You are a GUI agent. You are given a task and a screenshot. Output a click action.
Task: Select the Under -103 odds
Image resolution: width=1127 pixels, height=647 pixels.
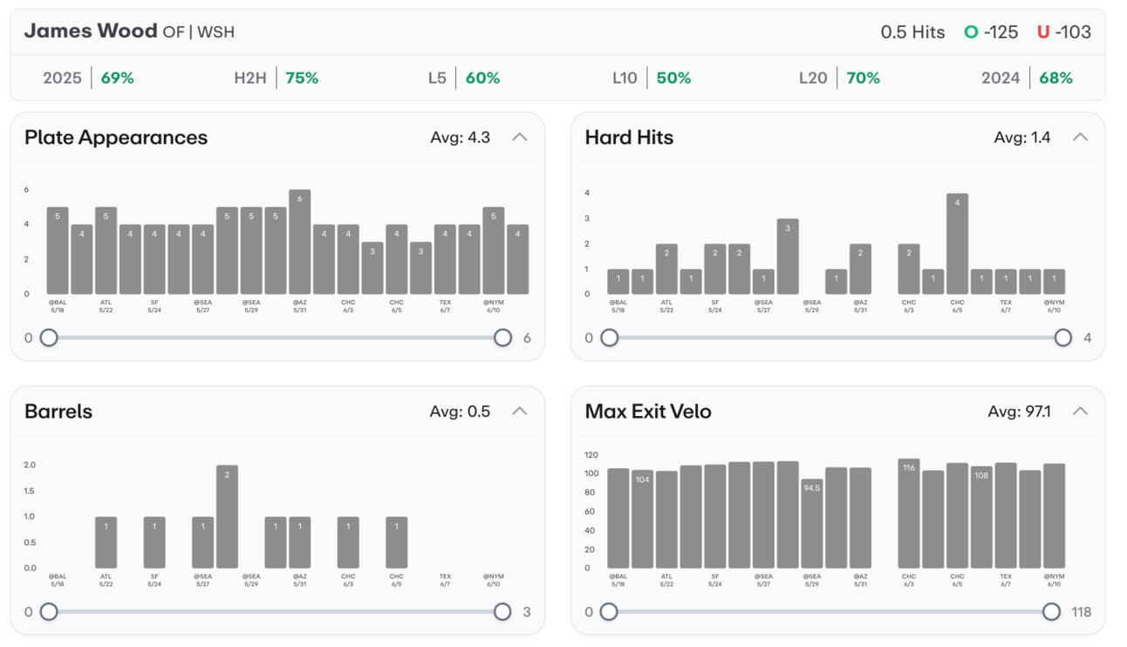(1064, 32)
